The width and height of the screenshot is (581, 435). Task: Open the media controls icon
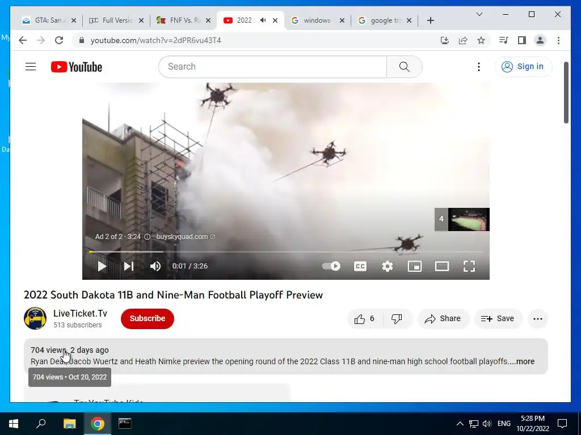[504, 40]
